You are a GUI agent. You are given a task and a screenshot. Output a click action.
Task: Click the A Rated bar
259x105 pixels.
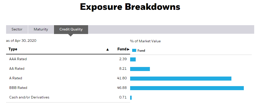[181, 78]
